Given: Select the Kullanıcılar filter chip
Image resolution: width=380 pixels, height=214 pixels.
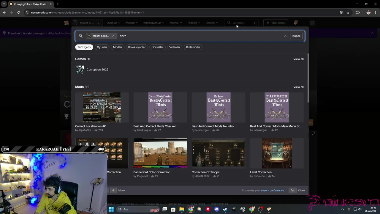Looking at the screenshot, I should coord(193,47).
